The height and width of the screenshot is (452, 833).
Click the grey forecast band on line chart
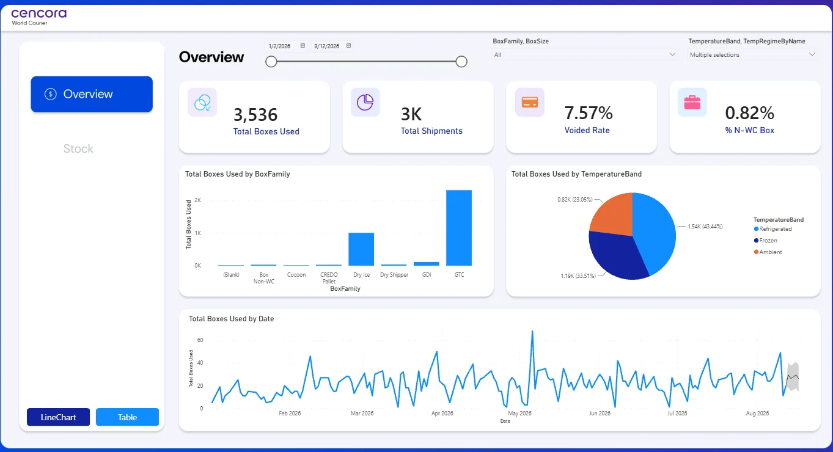coord(793,377)
